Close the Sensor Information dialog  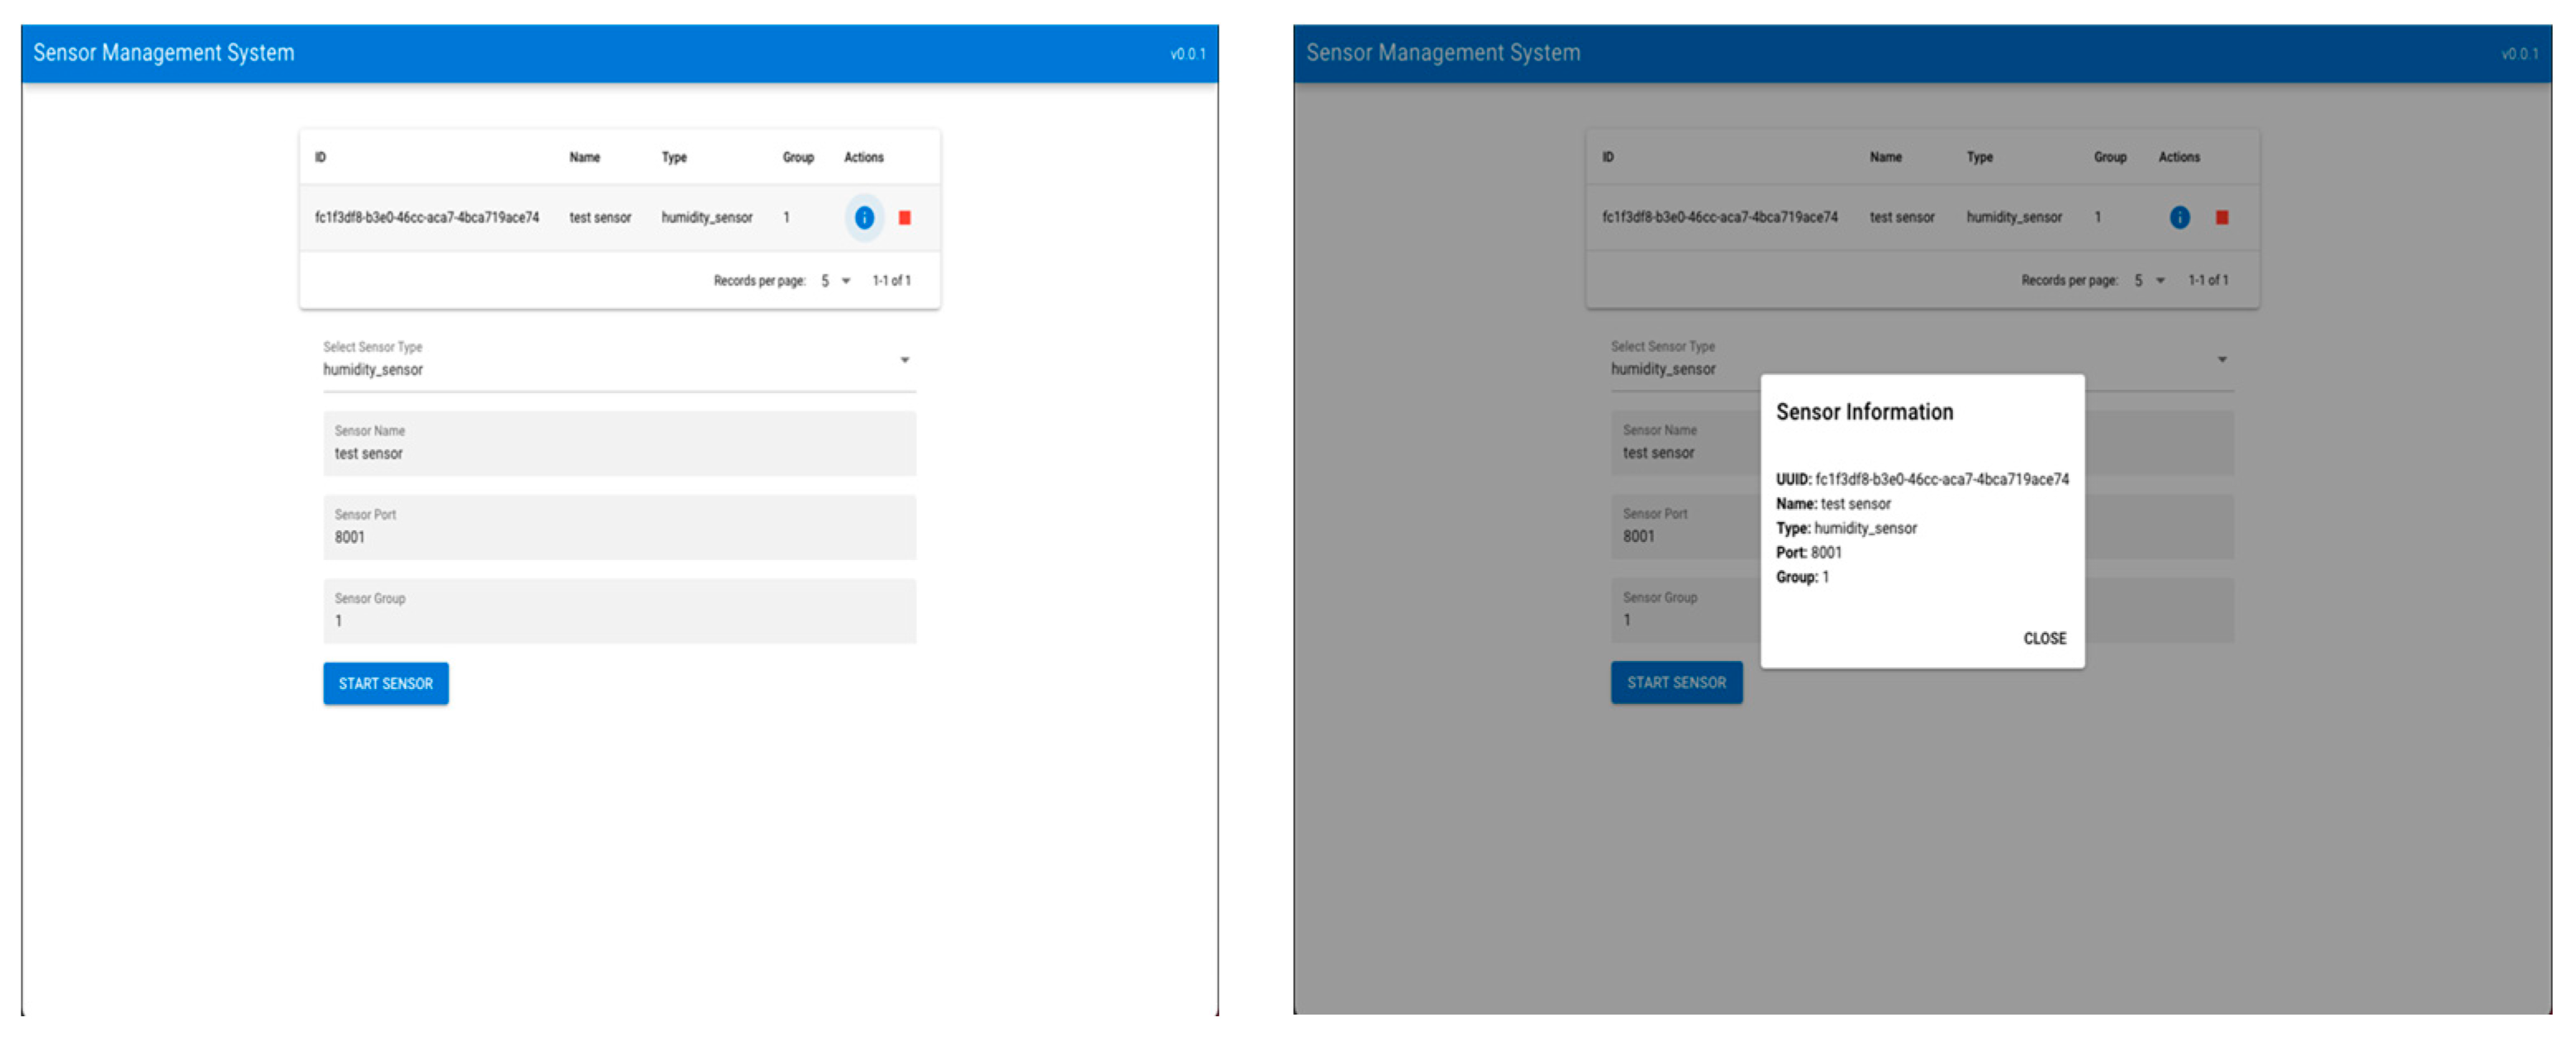(2044, 638)
